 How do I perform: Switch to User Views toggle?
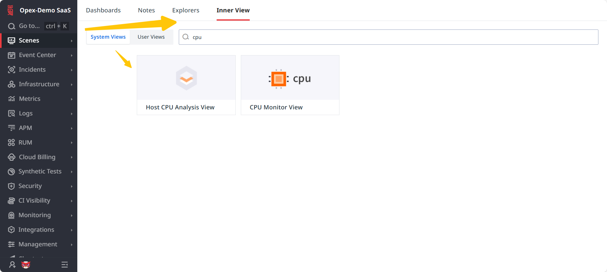[x=151, y=37]
